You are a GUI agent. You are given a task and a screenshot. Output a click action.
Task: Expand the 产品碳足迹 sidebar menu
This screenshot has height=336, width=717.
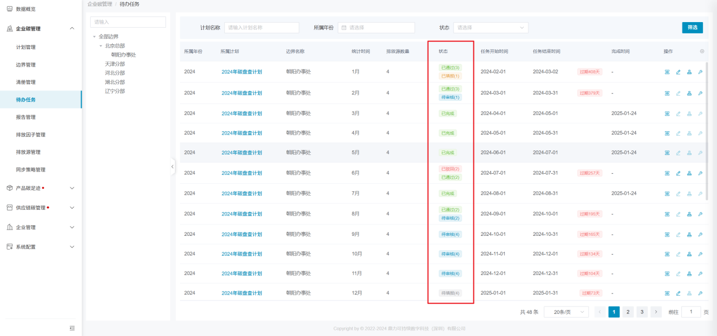click(72, 188)
